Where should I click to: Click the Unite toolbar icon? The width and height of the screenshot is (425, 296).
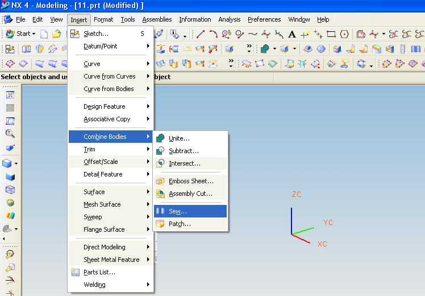265,49
